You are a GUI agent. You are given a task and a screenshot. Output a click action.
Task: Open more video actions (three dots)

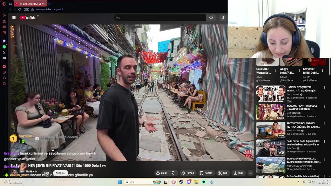[250, 173]
